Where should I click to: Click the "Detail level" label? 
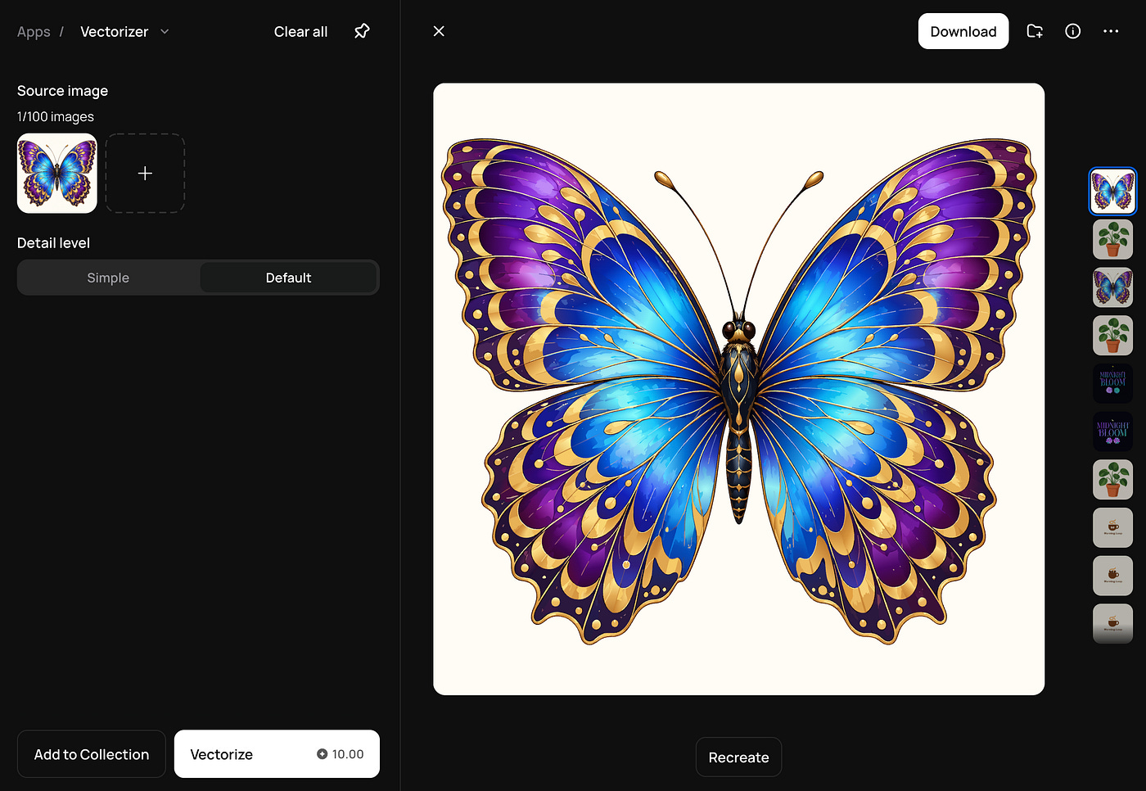point(53,243)
